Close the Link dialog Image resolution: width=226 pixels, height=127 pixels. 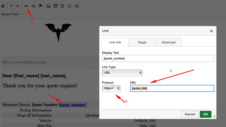[211, 31]
